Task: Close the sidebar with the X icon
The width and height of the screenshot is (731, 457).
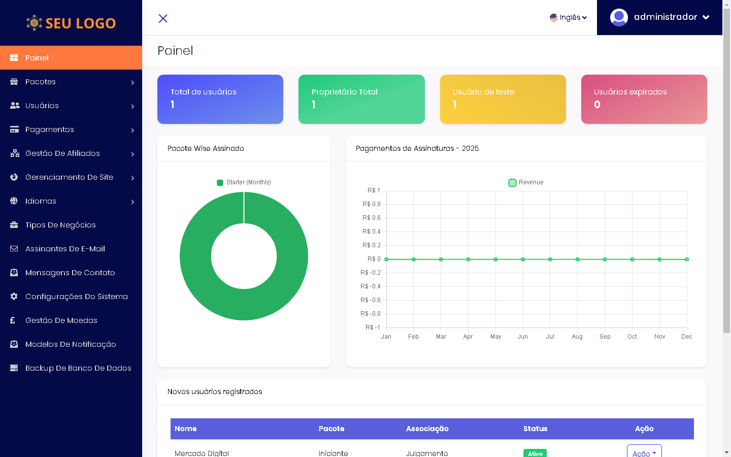Action: 163,18
